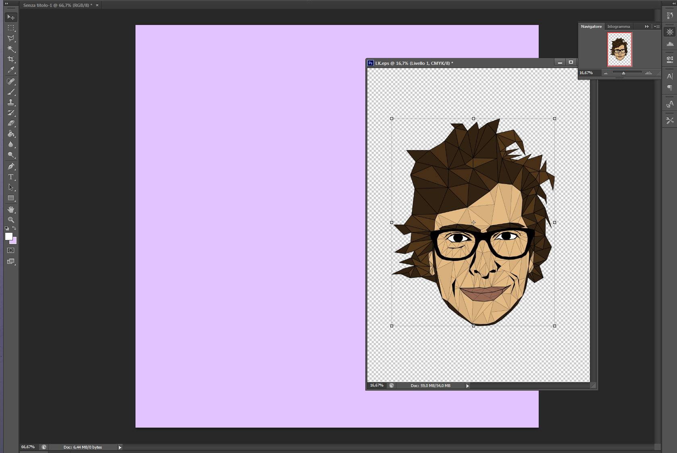This screenshot has height=453, width=677.
Task: Maximize the LK.eps document window
Action: [571, 62]
